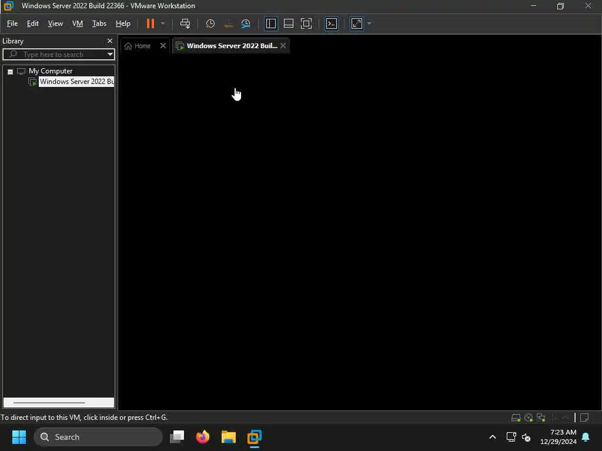The height and width of the screenshot is (451, 602).
Task: Click the Revert to snapshot toolbar icon
Action: pyautogui.click(x=228, y=23)
